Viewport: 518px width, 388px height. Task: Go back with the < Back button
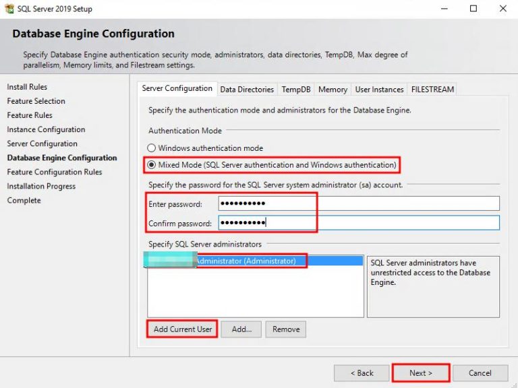[x=362, y=373]
